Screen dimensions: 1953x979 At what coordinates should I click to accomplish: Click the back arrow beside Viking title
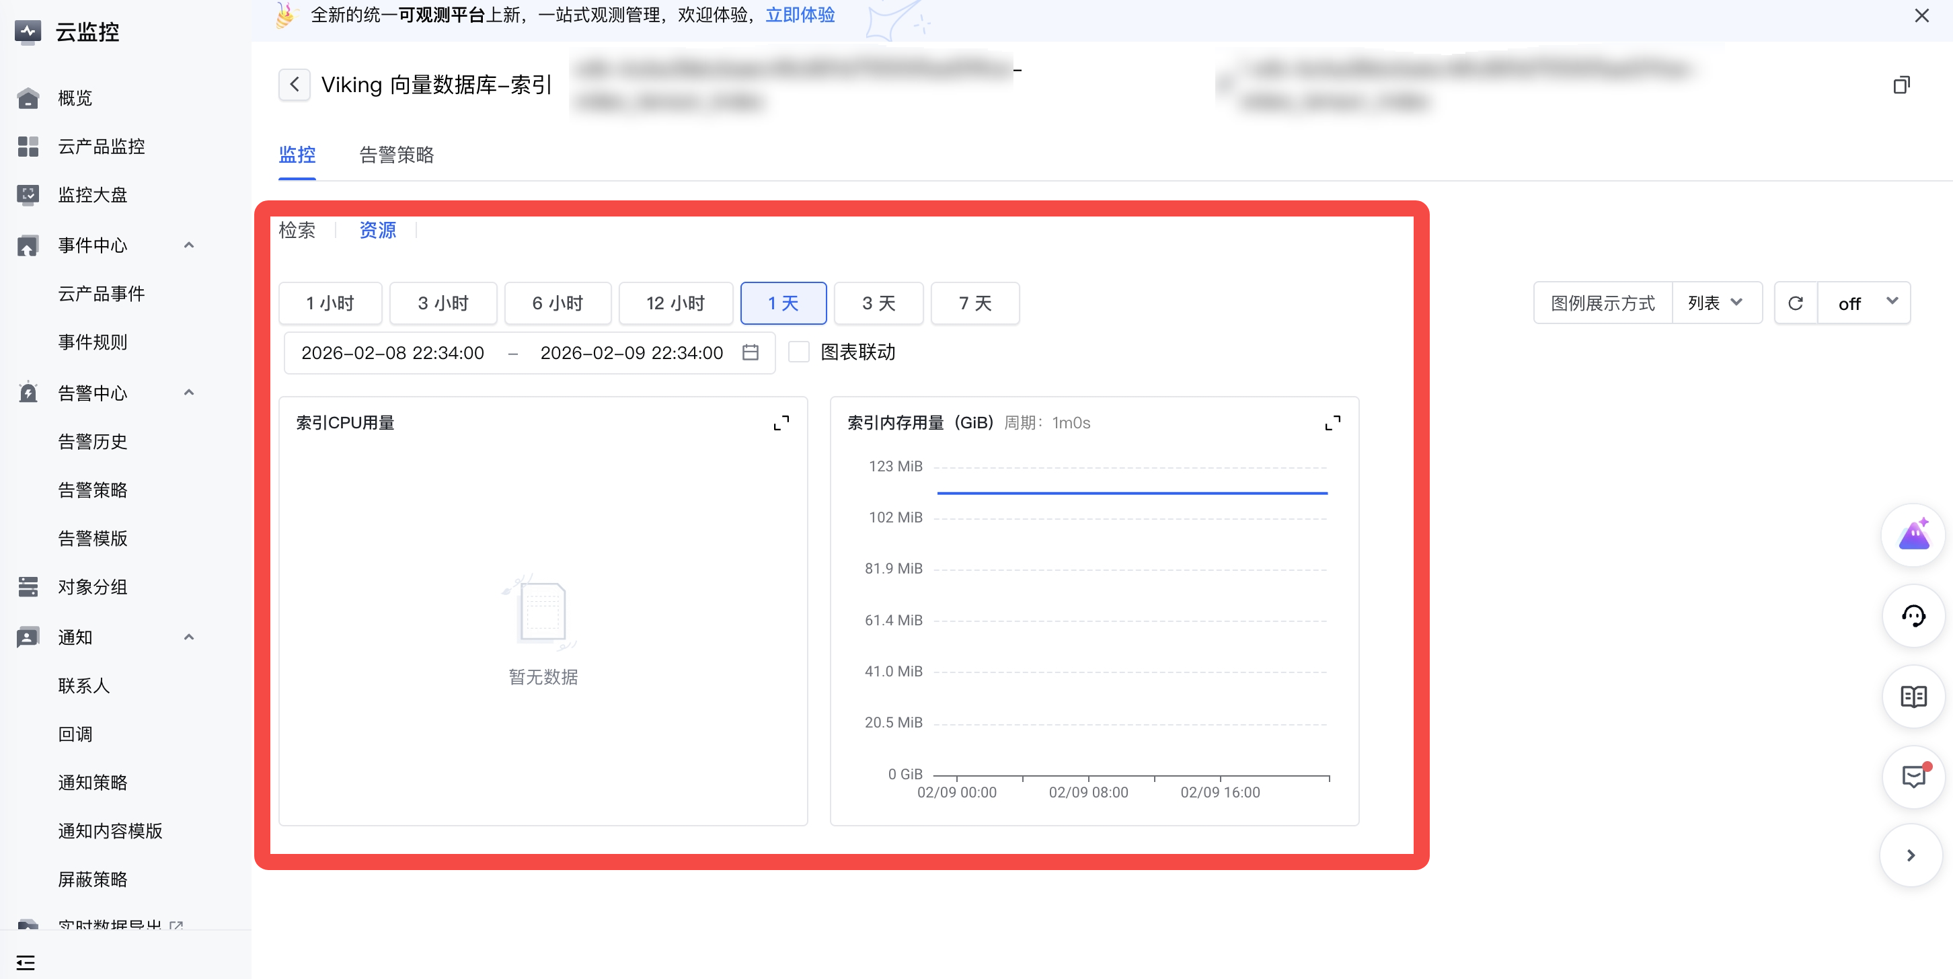(x=294, y=85)
